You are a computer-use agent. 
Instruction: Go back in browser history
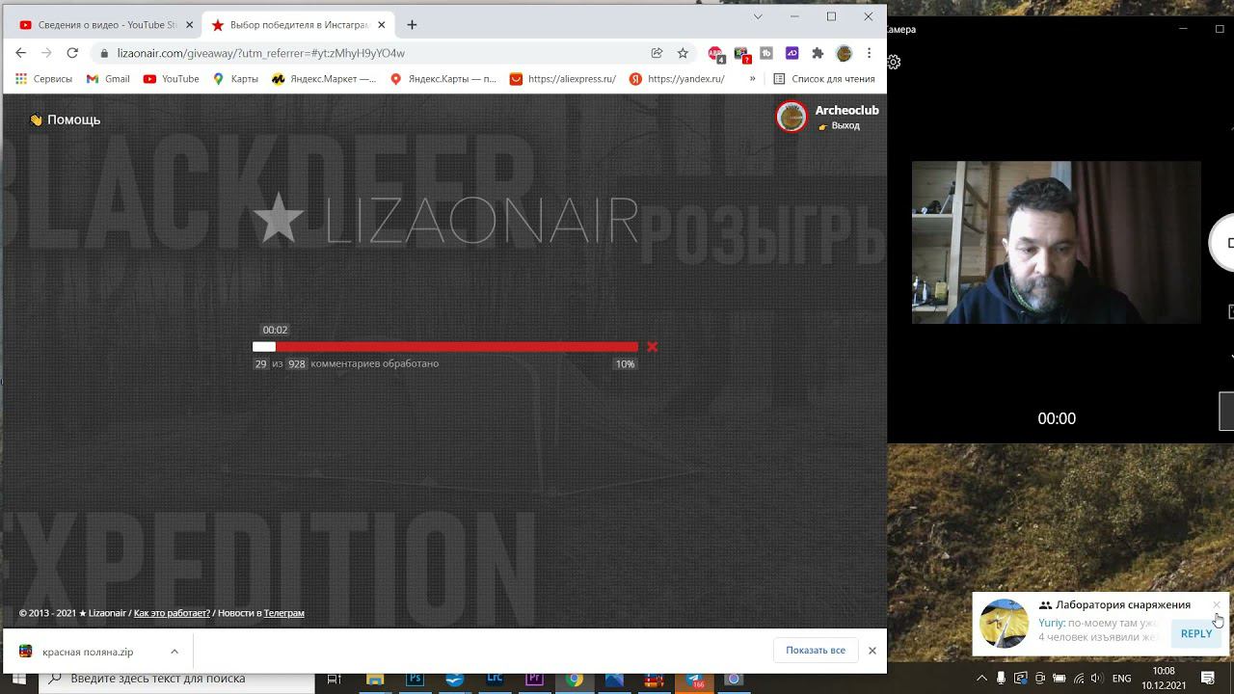(x=21, y=53)
